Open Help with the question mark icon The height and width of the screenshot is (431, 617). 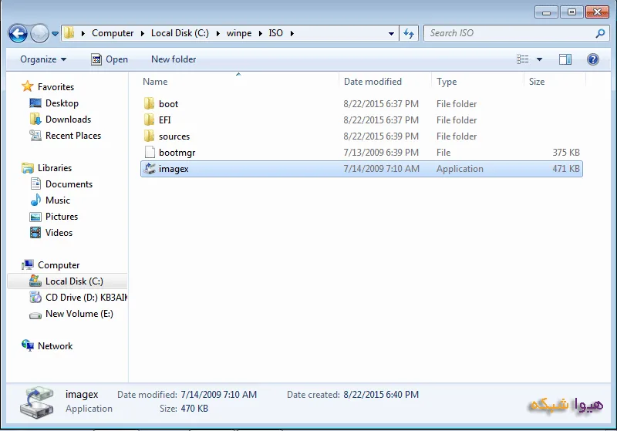point(593,59)
